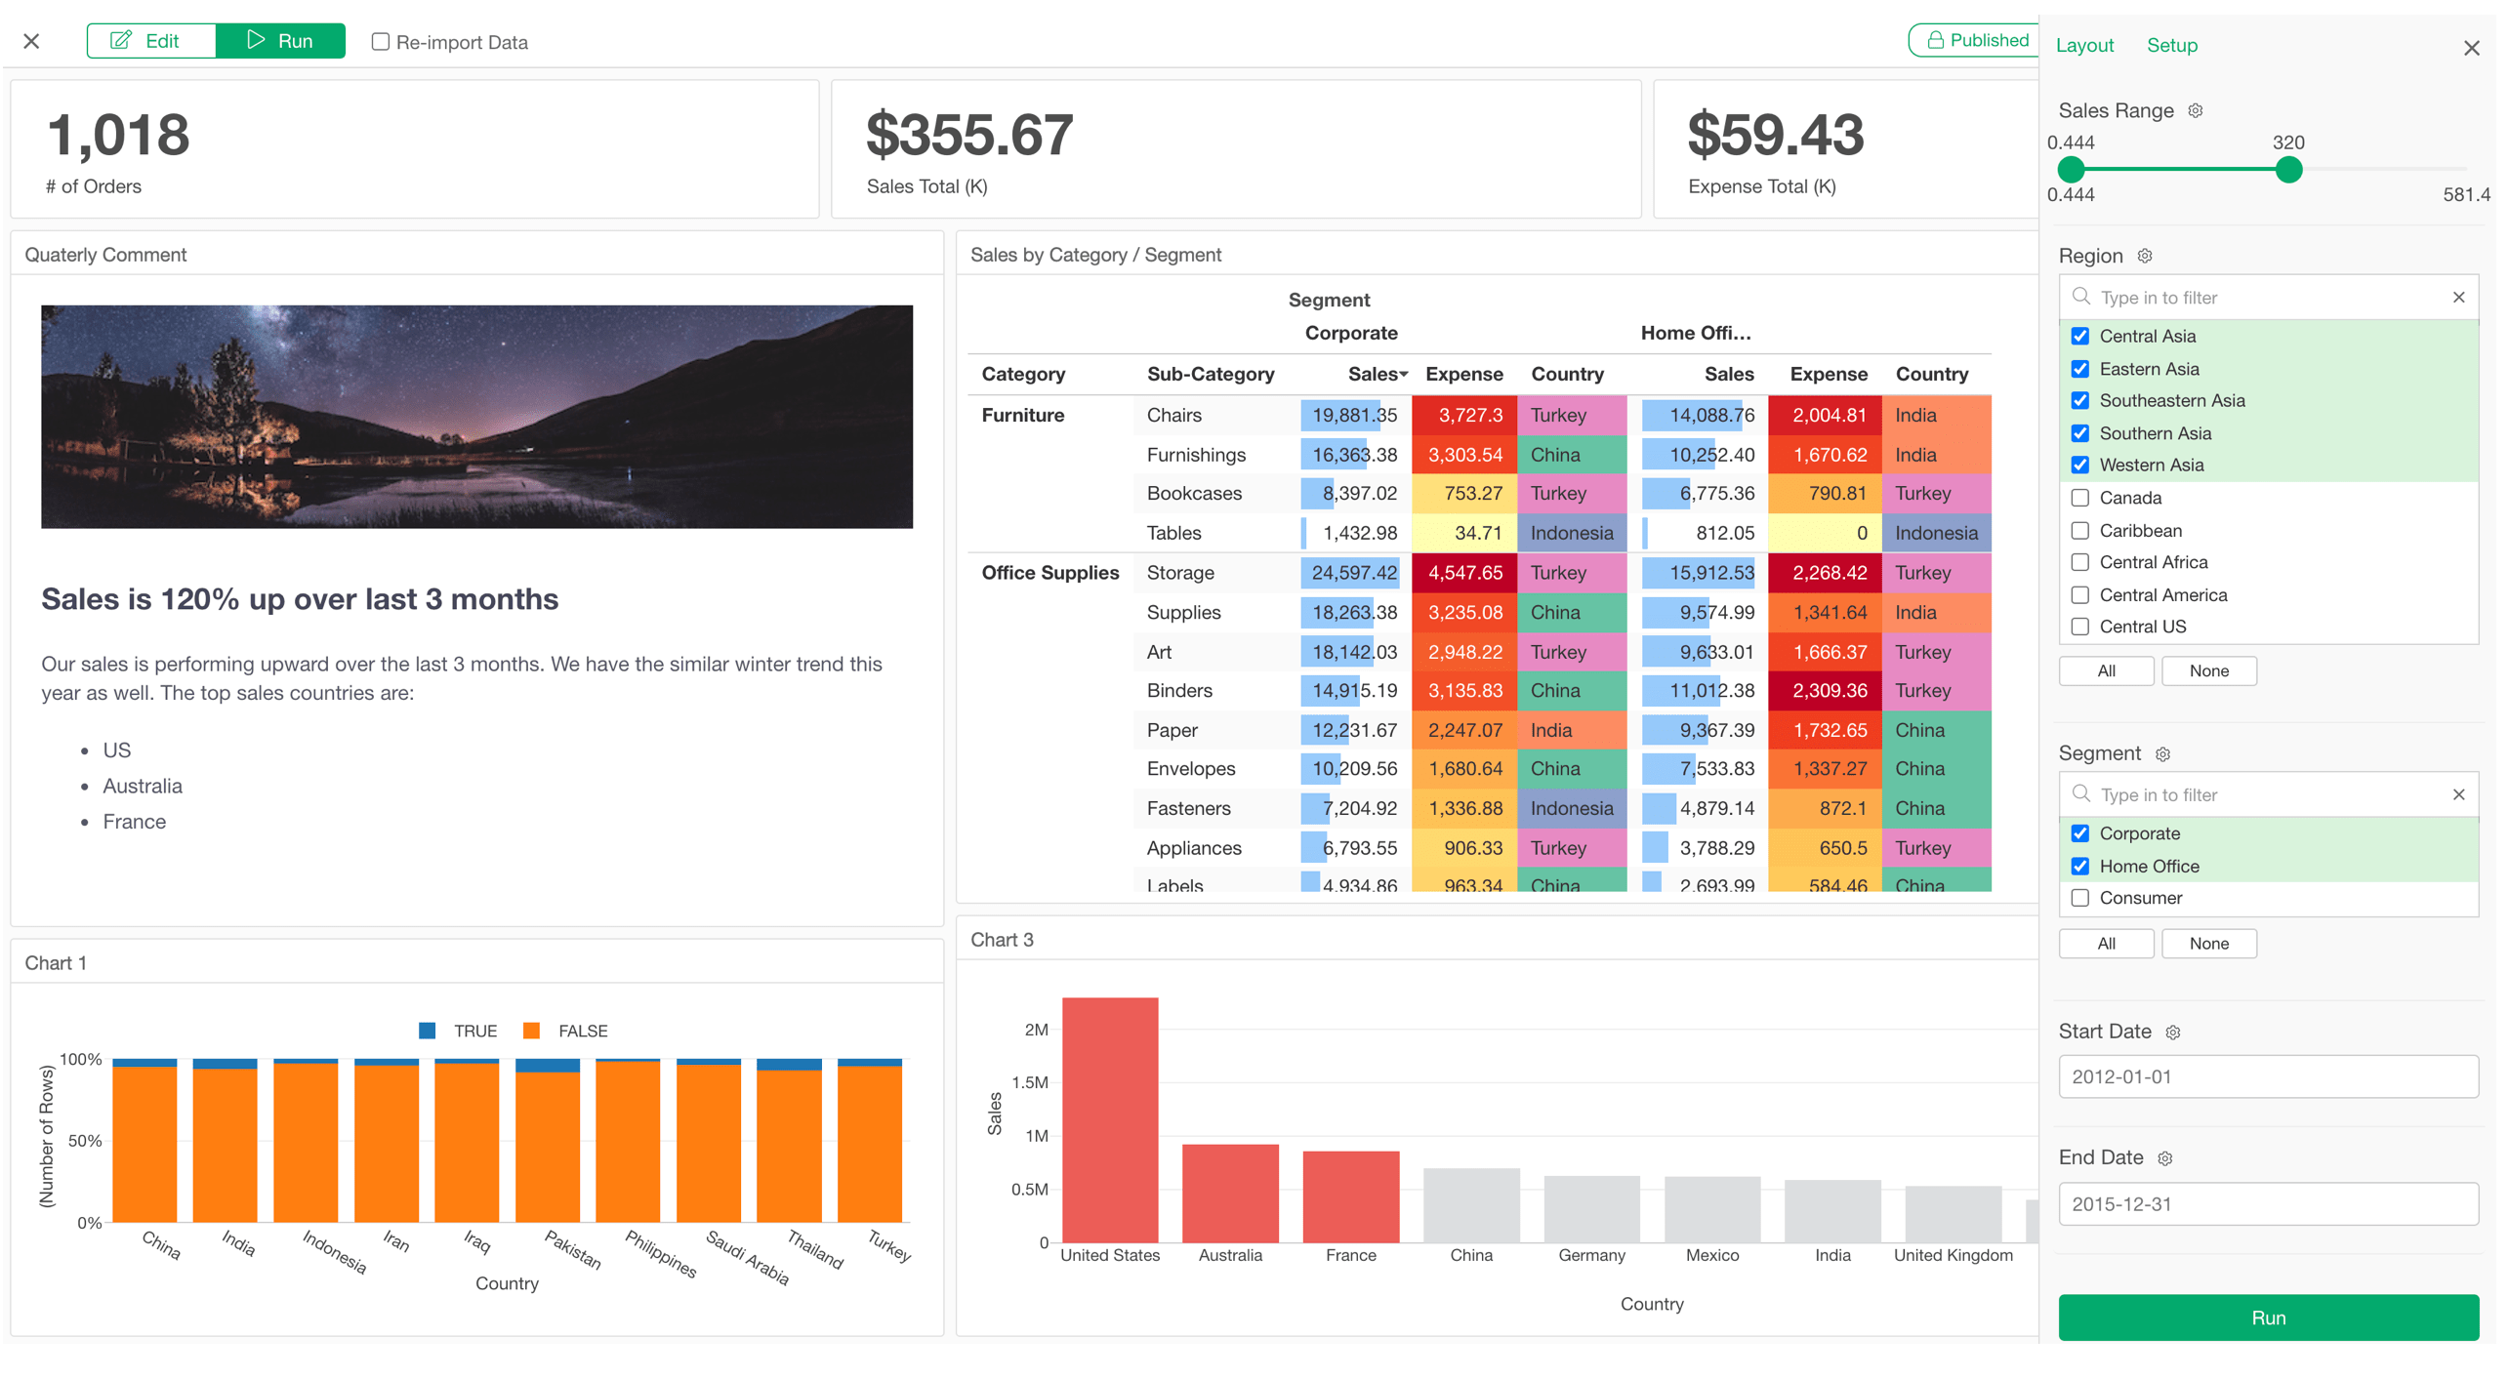
Task: Check the Canada region filter
Action: click(x=2080, y=498)
